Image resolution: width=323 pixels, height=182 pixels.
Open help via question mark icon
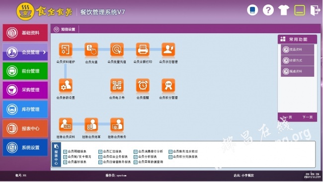[268, 10]
